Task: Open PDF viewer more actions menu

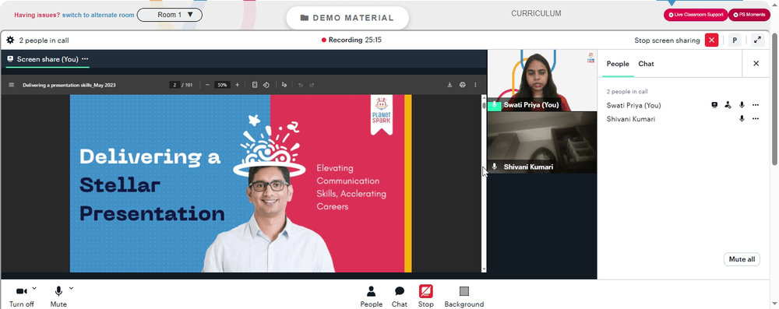Action: (x=475, y=85)
